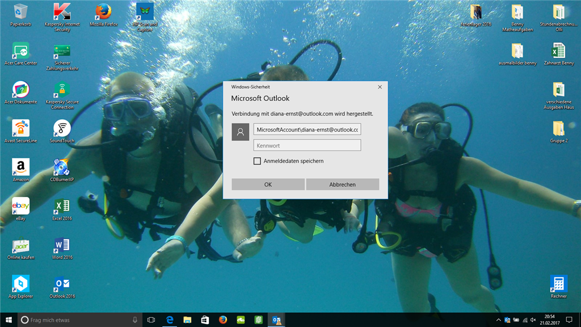Viewport: 581px width, 327px height.
Task: Click the Cortana search box 'Frag mich etwas'
Action: coord(80,320)
